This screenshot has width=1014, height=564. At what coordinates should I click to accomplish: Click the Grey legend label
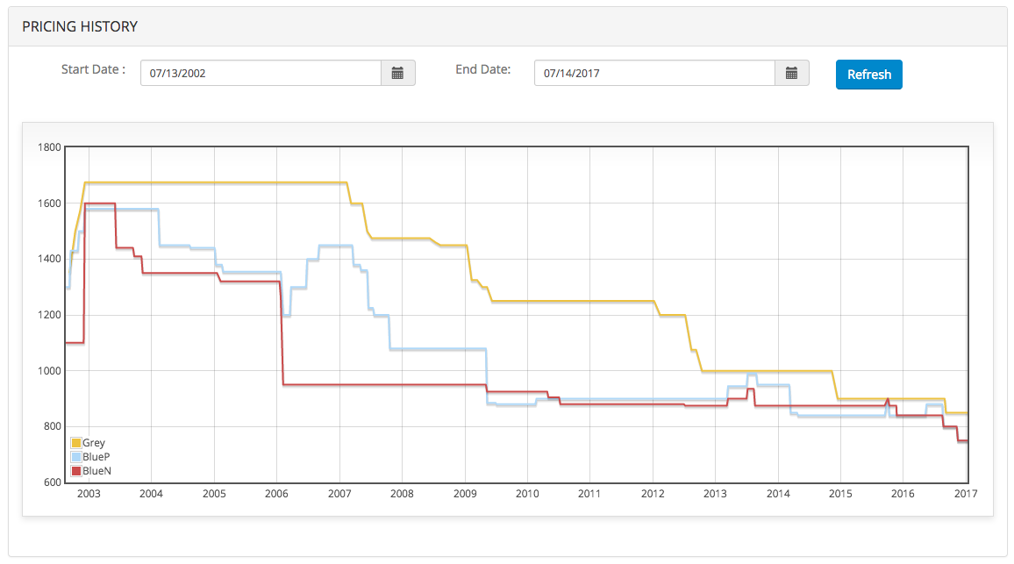[x=94, y=443]
